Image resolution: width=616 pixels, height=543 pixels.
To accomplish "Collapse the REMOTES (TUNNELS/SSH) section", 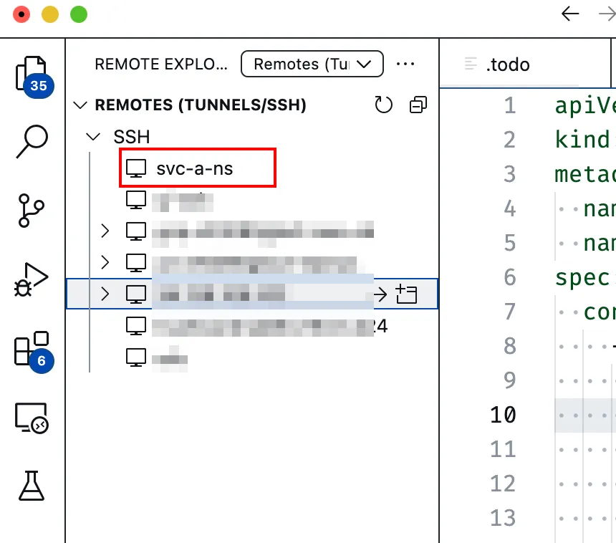I will (x=80, y=105).
